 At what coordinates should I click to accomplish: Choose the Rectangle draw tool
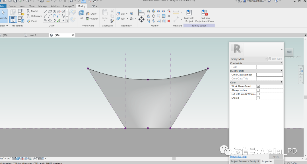tap(50, 12)
